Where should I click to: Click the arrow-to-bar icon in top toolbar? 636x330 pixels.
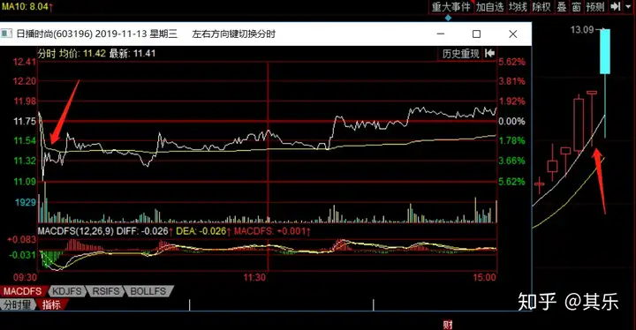pyautogui.click(x=615, y=7)
